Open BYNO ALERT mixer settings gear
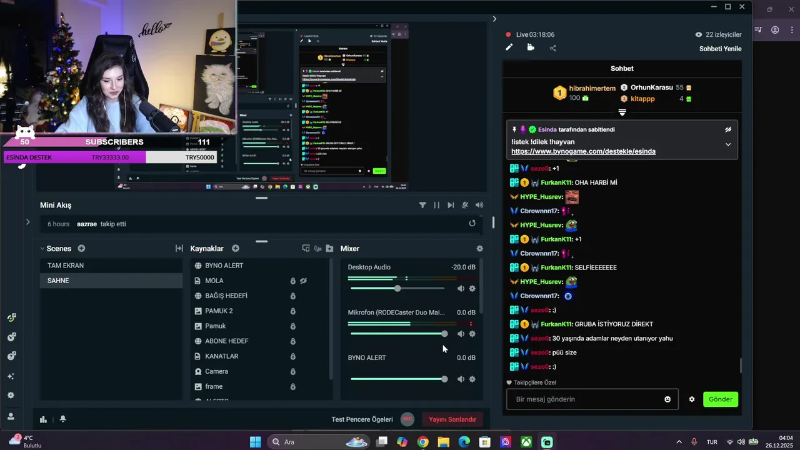 (472, 379)
